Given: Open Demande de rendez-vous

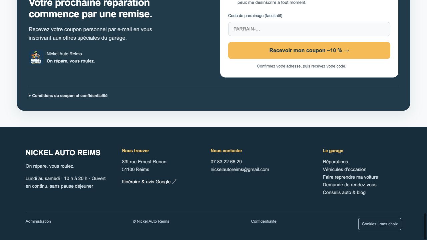Looking at the screenshot, I should coord(350,185).
